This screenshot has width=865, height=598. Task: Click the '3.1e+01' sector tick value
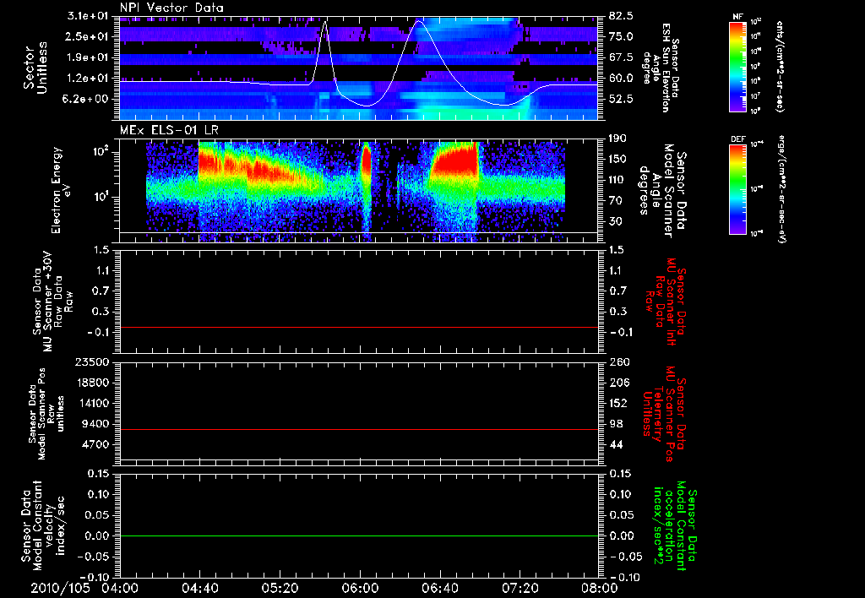(x=87, y=16)
